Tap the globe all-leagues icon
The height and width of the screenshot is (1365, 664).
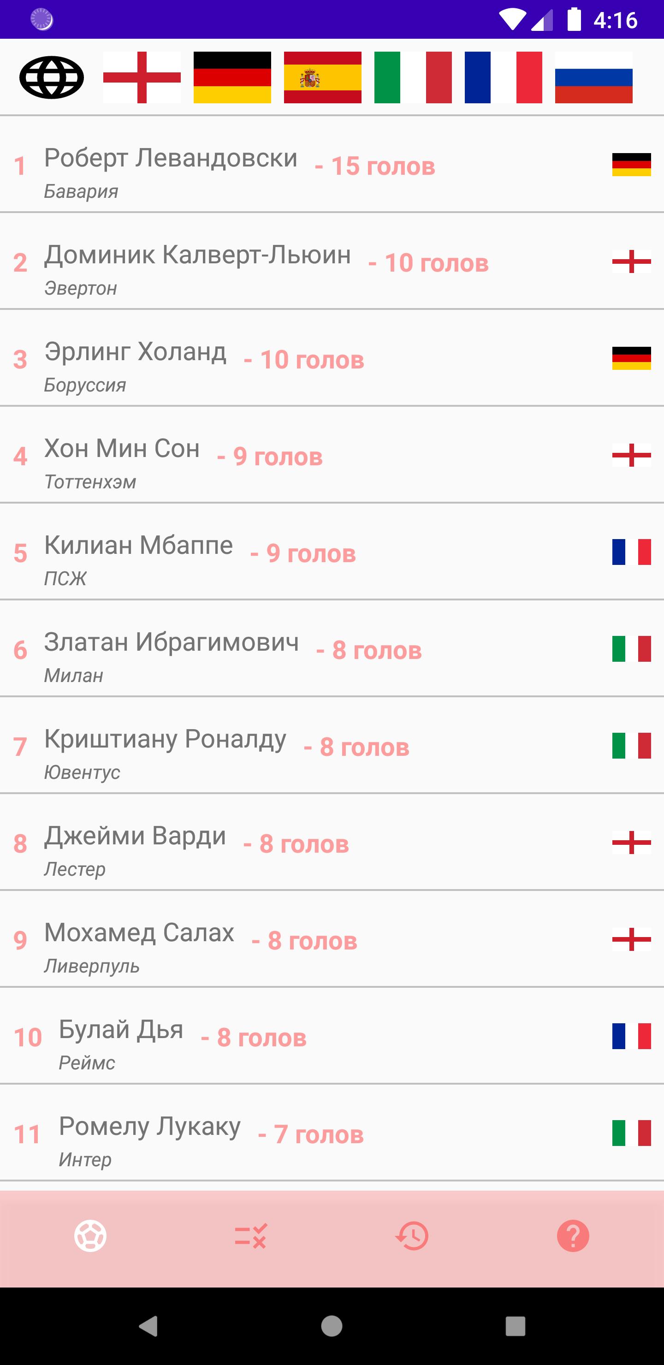(x=51, y=77)
